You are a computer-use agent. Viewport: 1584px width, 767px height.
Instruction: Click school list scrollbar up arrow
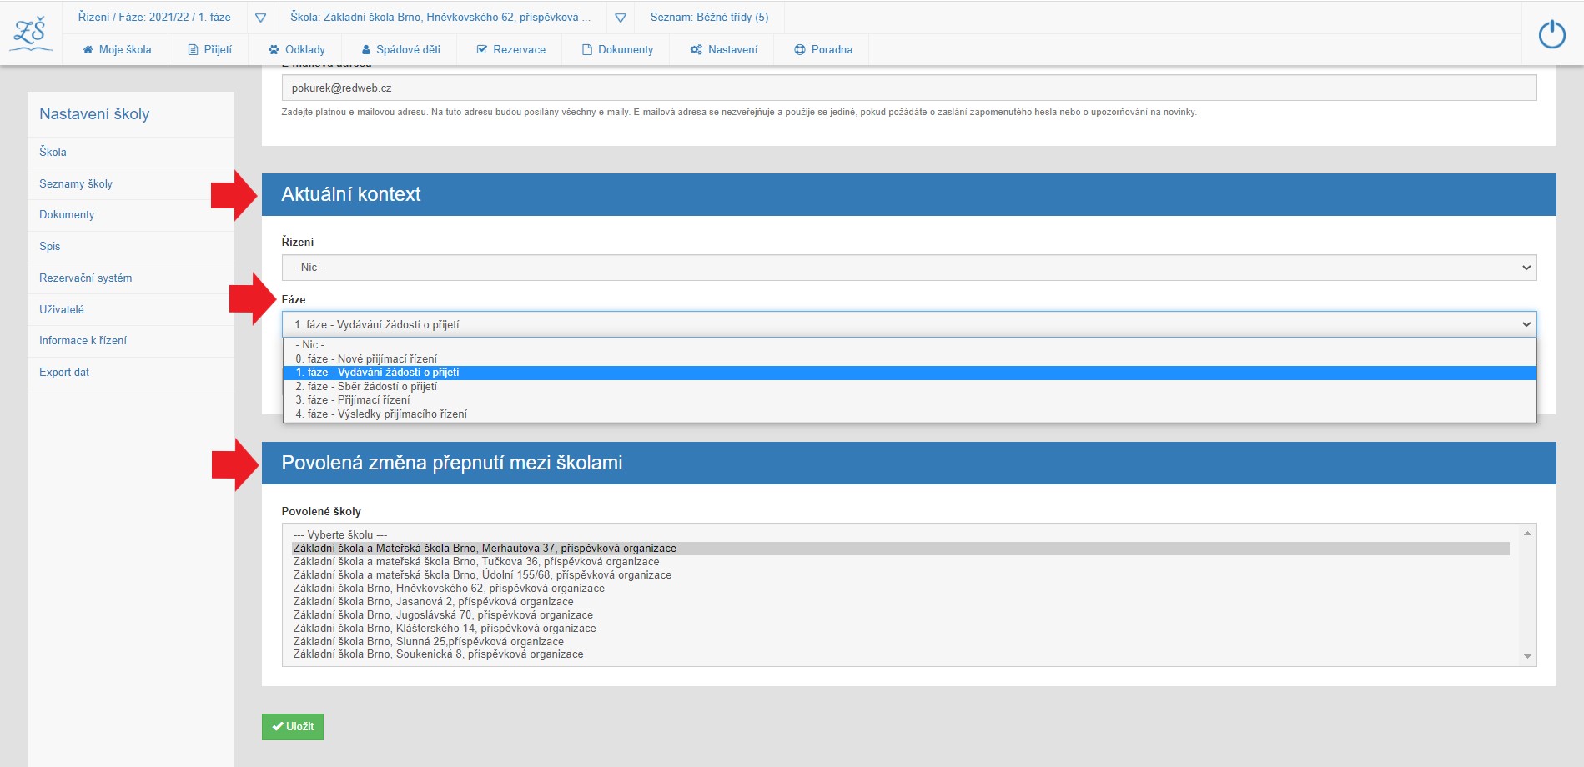1528,533
